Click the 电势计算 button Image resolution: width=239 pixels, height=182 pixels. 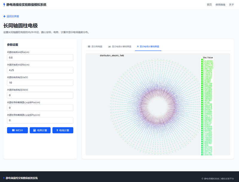[x=40, y=130]
